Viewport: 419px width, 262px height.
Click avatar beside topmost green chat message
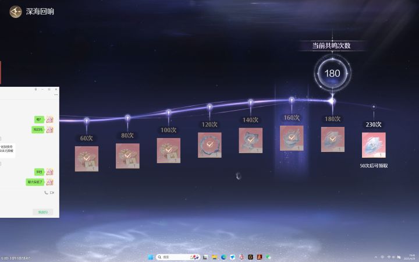pos(49,119)
